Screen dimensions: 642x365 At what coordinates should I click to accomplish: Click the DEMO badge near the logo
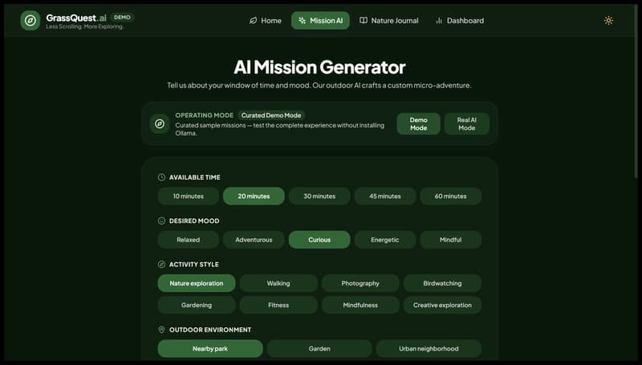pyautogui.click(x=122, y=17)
